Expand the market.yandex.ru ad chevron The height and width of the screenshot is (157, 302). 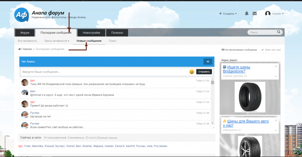point(276,76)
